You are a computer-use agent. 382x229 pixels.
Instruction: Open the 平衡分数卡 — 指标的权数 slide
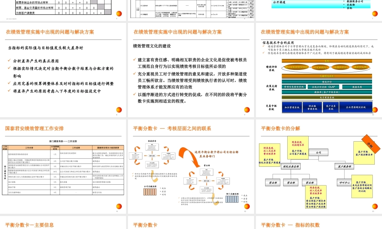319,223
